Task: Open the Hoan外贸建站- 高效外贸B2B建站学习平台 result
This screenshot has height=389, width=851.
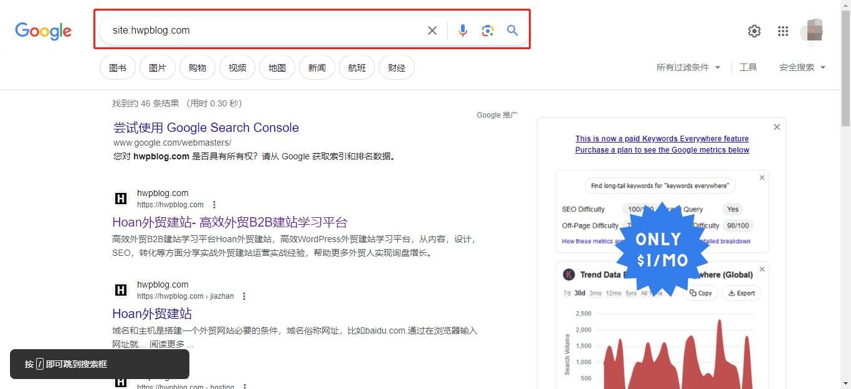Action: coord(230,222)
